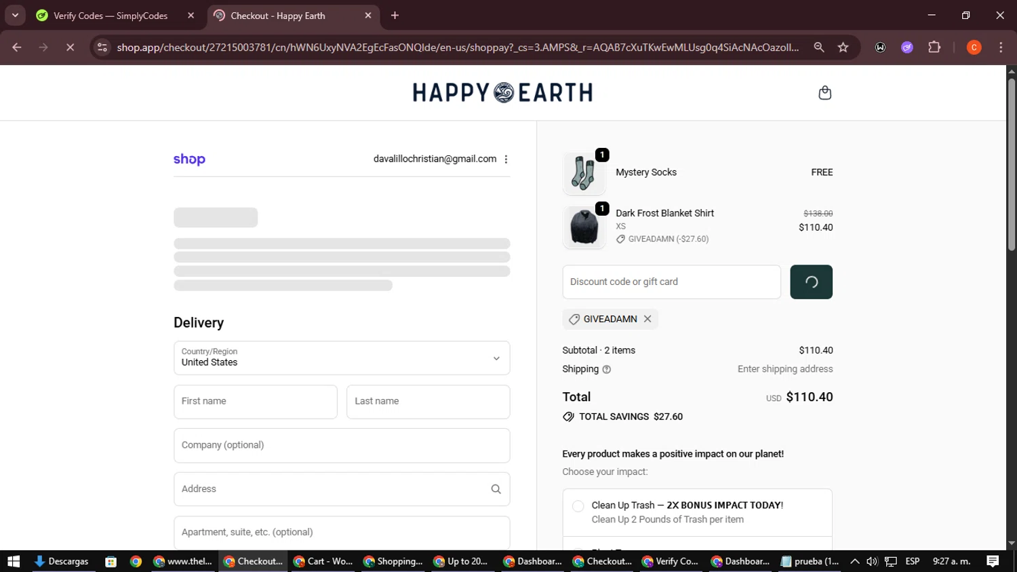Image resolution: width=1017 pixels, height=572 pixels.
Task: Bookmark this page with the star icon
Action: [x=843, y=47]
